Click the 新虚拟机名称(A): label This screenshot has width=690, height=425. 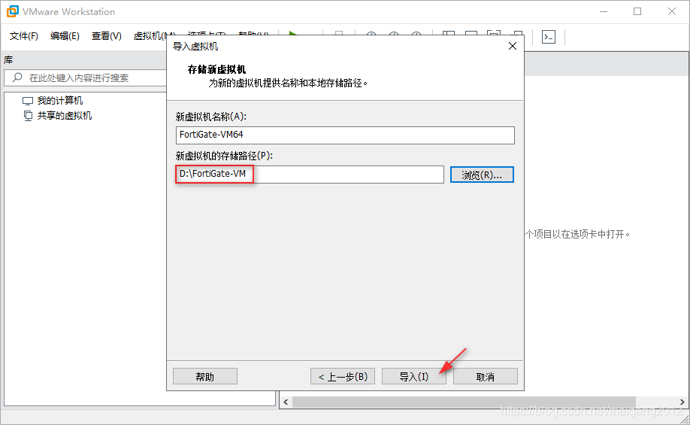210,117
